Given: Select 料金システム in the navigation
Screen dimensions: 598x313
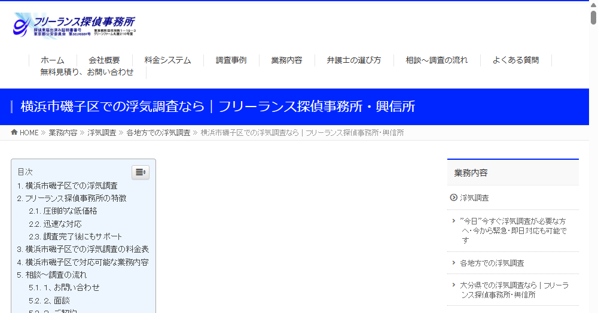Looking at the screenshot, I should [167, 60].
